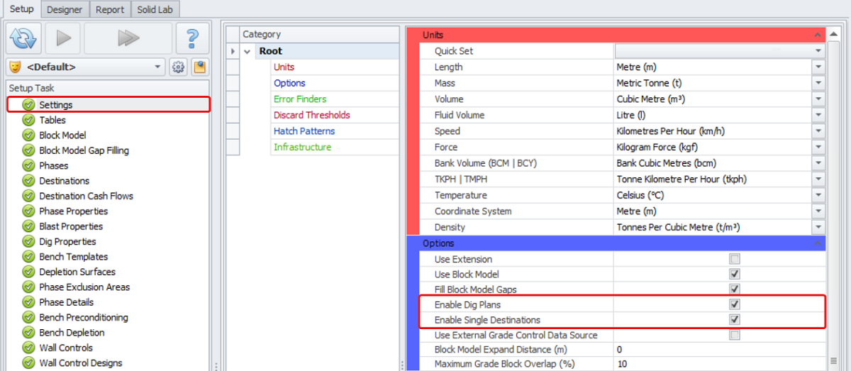Select Units category
The image size is (851, 371).
click(284, 67)
